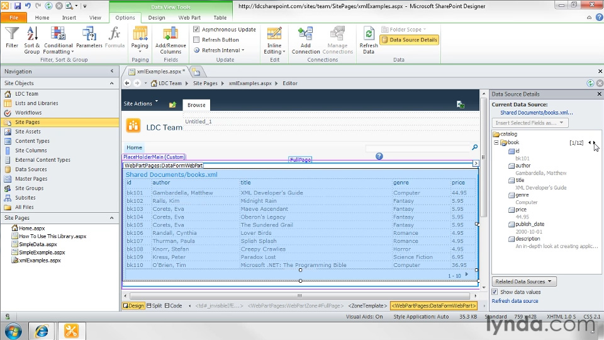Click the Undo icon in quick access toolbar
The height and width of the screenshot is (340, 604).
(x=28, y=6)
